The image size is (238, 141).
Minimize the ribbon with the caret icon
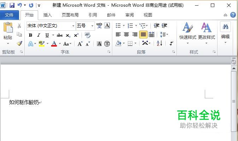(x=225, y=15)
